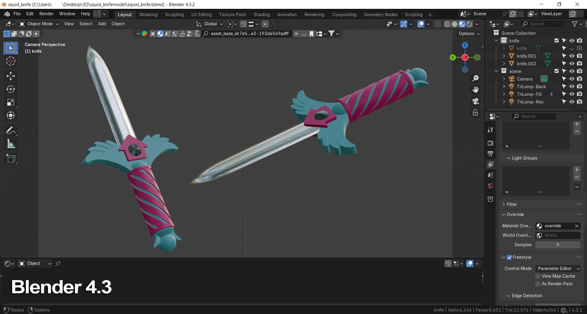Click the viewport zoom magnifier icon
The width and height of the screenshot is (587, 314).
click(x=475, y=78)
